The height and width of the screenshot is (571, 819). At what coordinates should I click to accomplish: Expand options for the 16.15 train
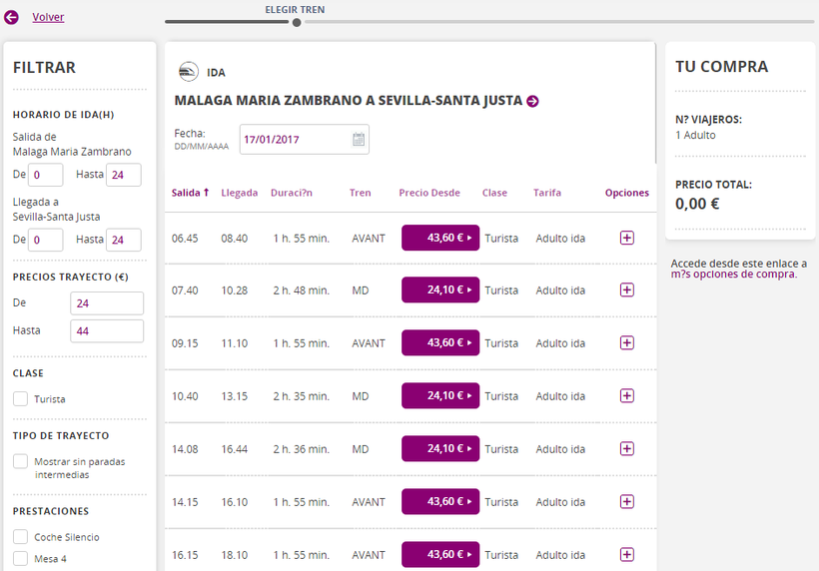(627, 554)
